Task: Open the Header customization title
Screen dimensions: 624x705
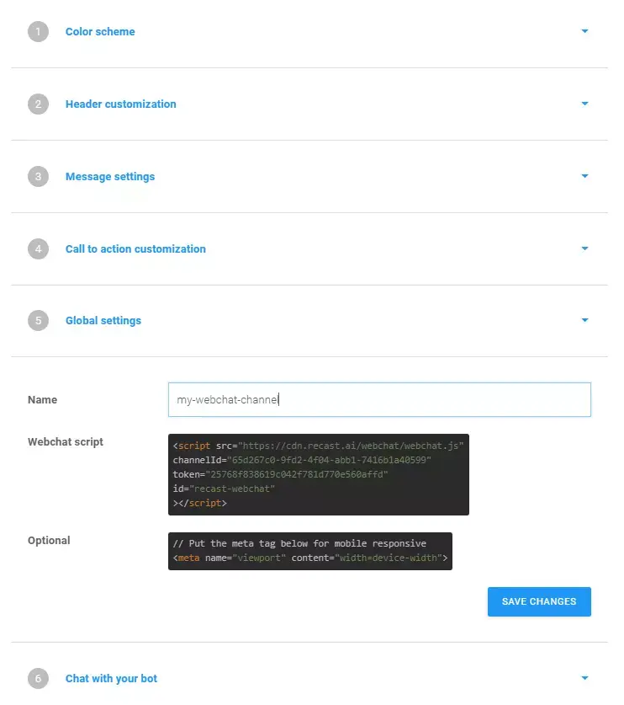Action: 121,104
